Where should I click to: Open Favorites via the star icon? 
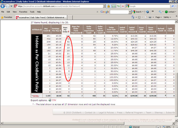2,17
